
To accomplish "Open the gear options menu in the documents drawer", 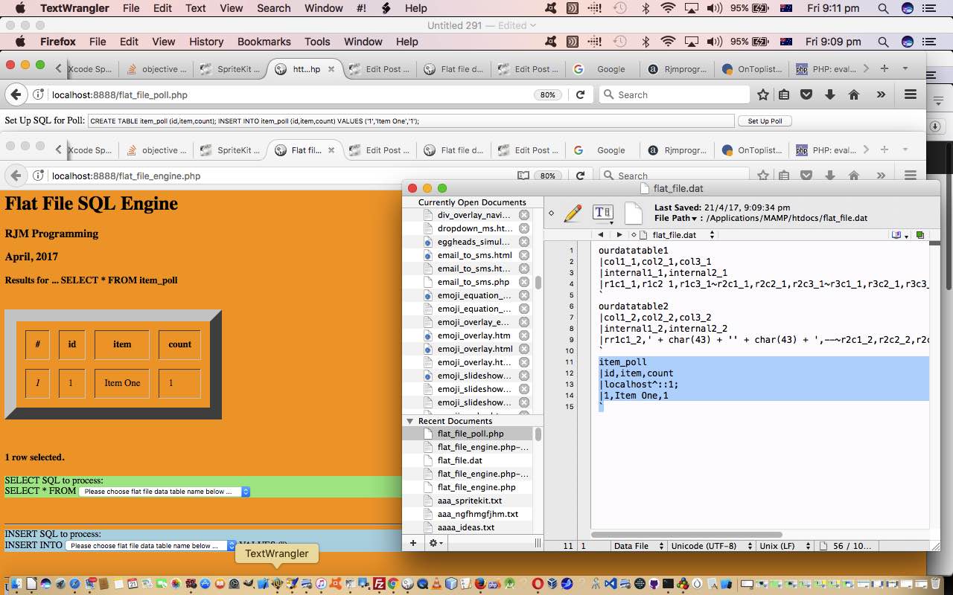I will pos(434,543).
